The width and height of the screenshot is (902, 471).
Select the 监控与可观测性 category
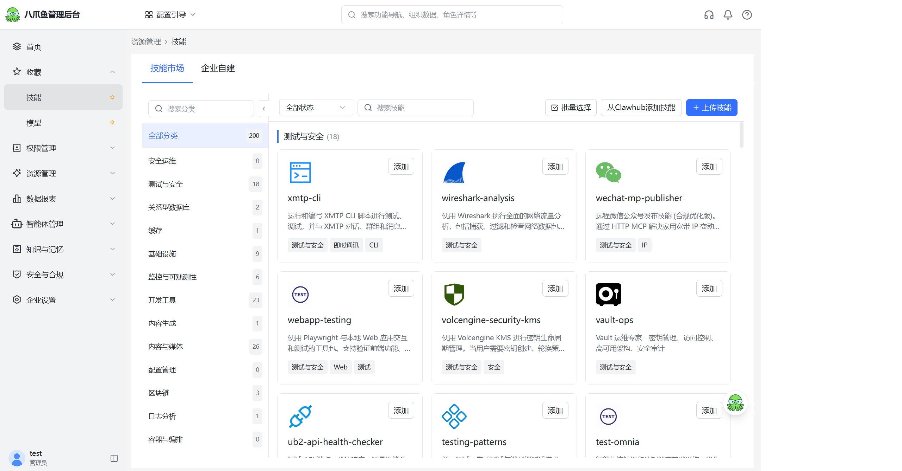[205, 277]
